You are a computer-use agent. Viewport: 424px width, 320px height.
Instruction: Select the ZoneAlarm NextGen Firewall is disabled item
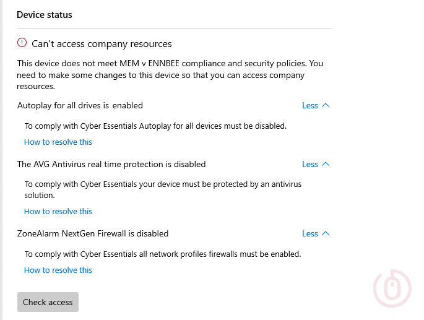pyautogui.click(x=93, y=233)
